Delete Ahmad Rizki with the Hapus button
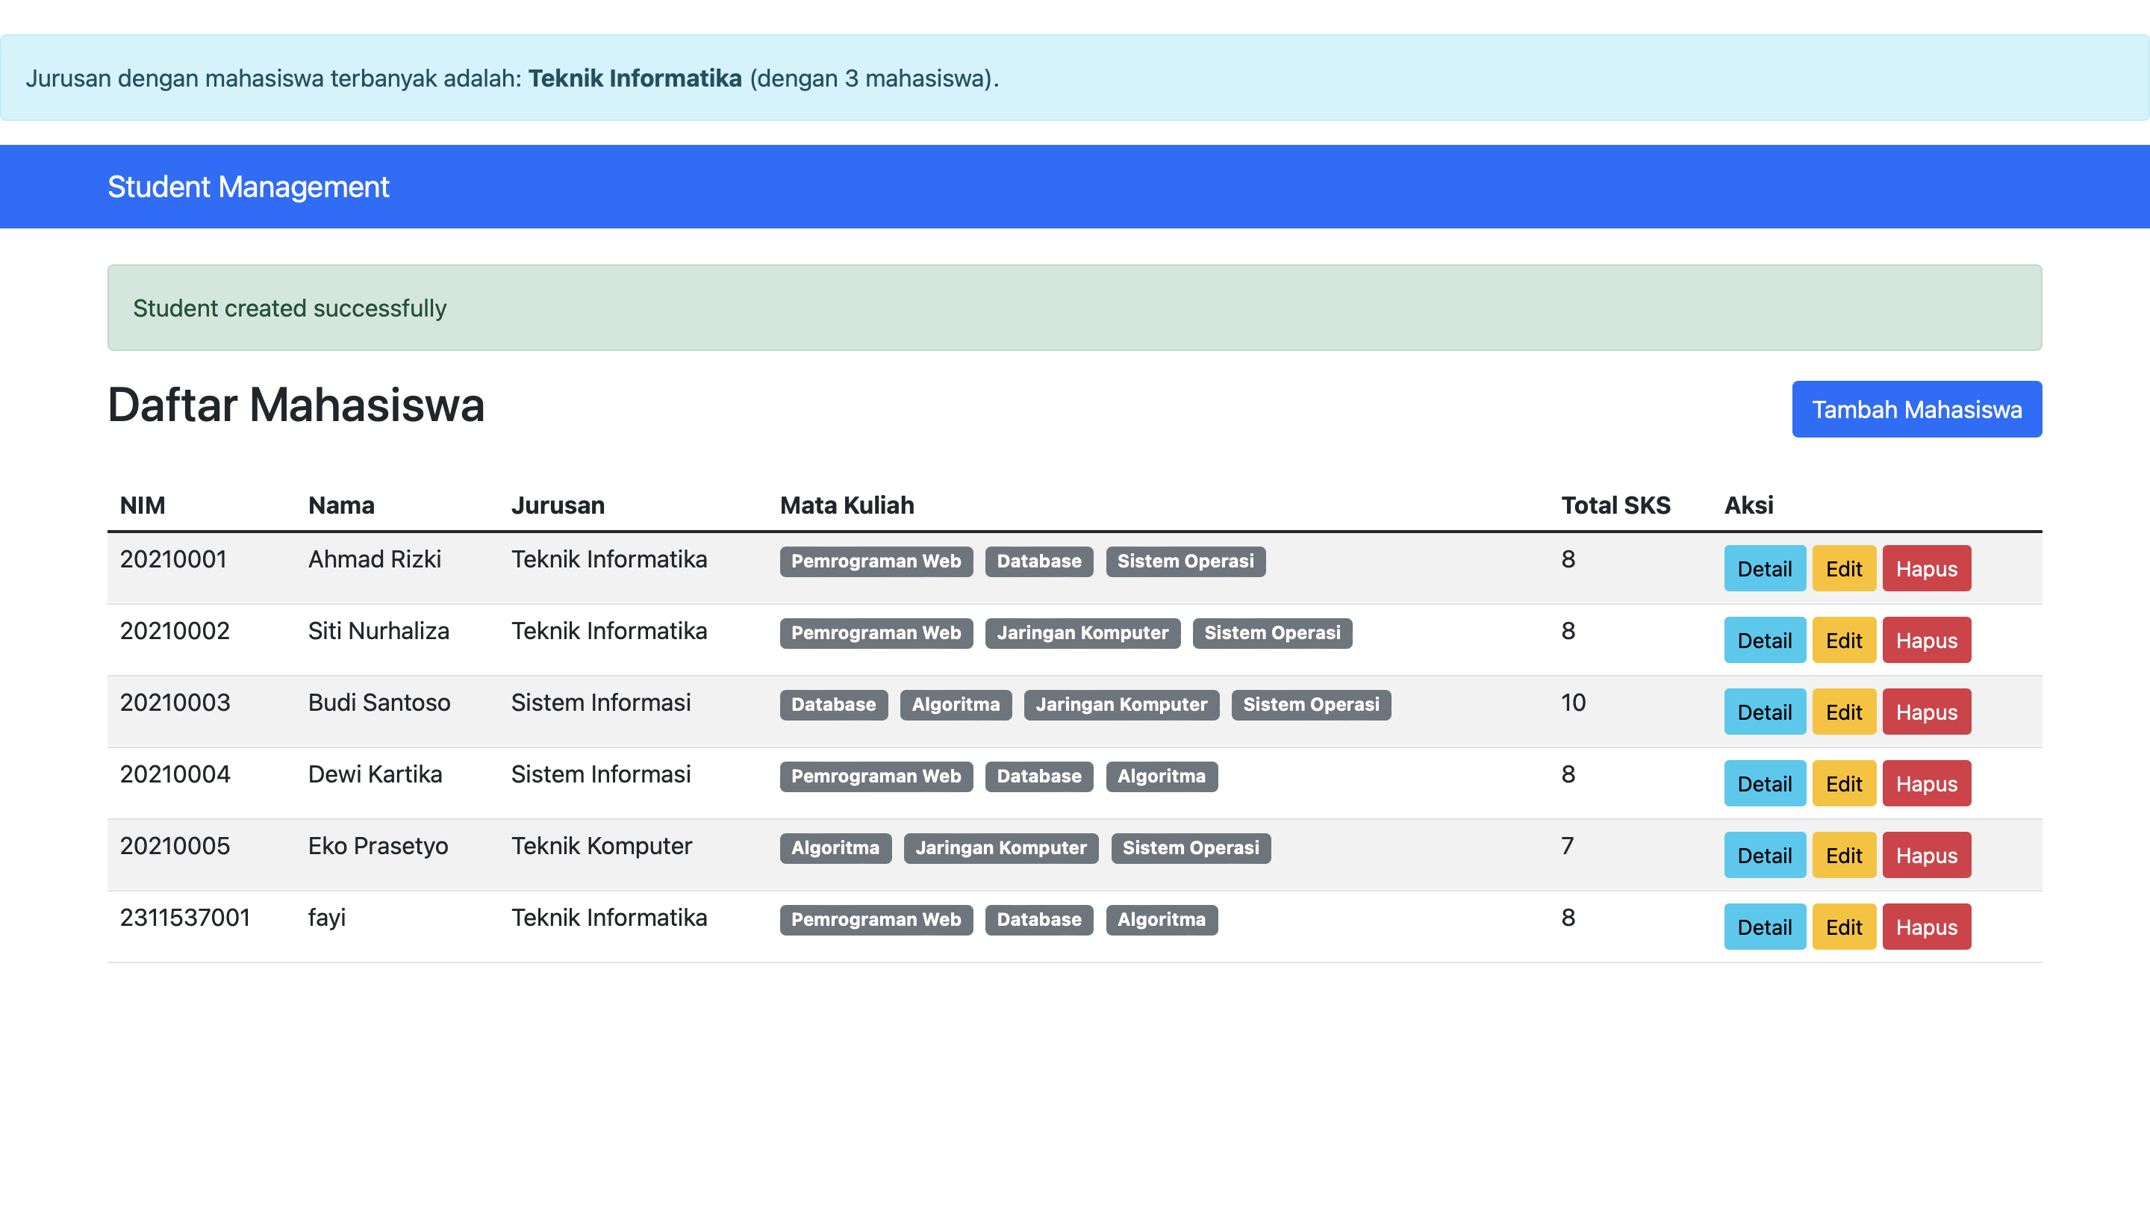Image resolution: width=2150 pixels, height=1223 pixels. (1926, 569)
